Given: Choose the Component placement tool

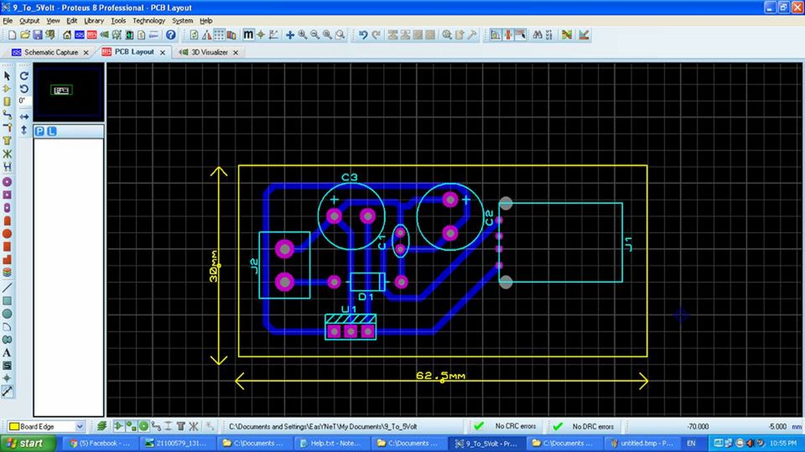Looking at the screenshot, I should tap(7, 88).
